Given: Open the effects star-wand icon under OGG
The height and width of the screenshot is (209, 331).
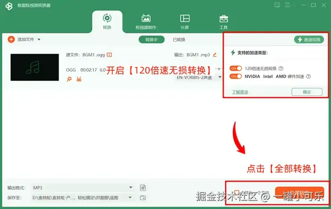Looking at the screenshot, I should (x=69, y=79).
